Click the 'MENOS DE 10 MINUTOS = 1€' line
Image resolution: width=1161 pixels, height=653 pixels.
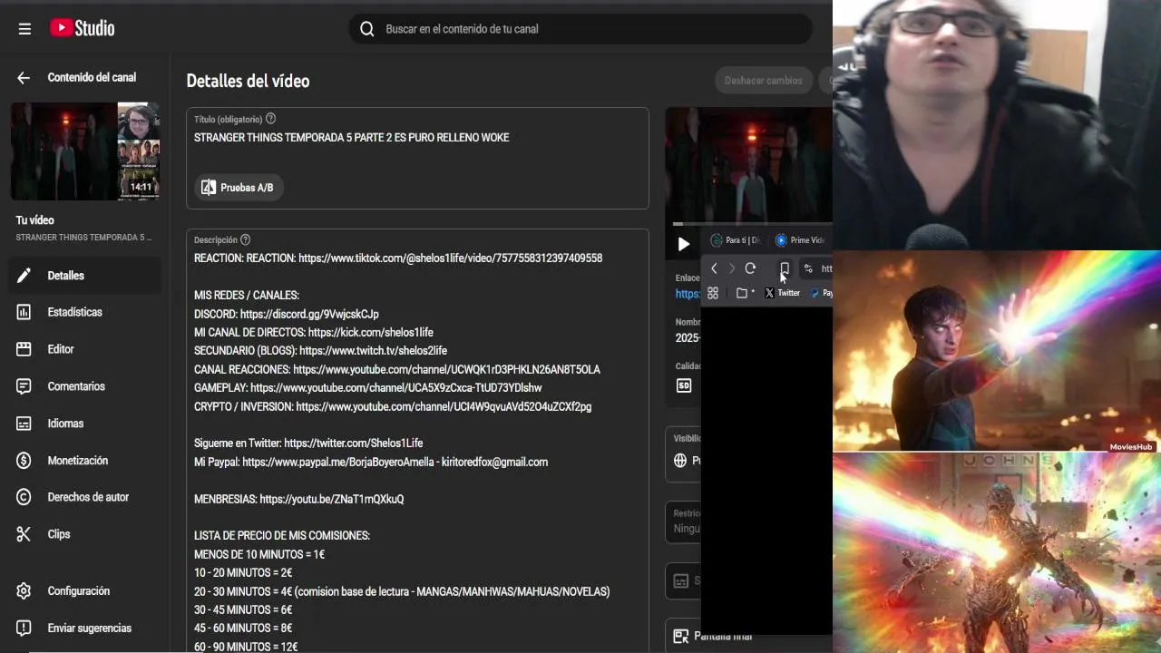coord(259,555)
